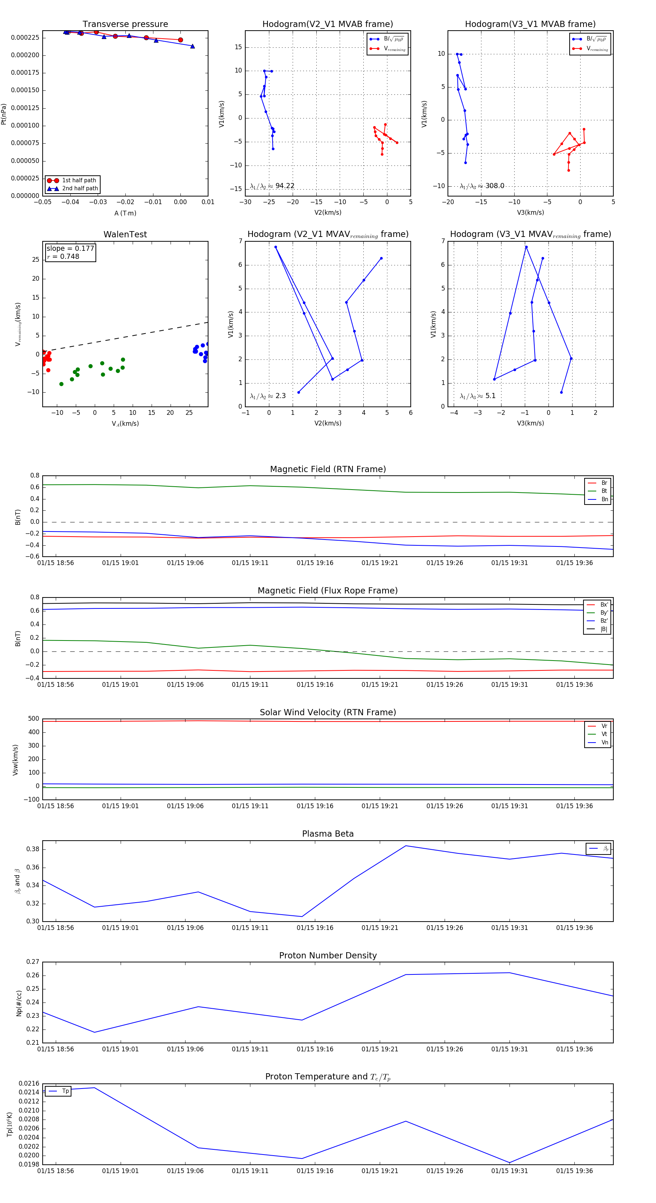The height and width of the screenshot is (1203, 656).
Task: Click "01/15 19:36" tick under Proton Temperature plot
Action: point(574,1171)
